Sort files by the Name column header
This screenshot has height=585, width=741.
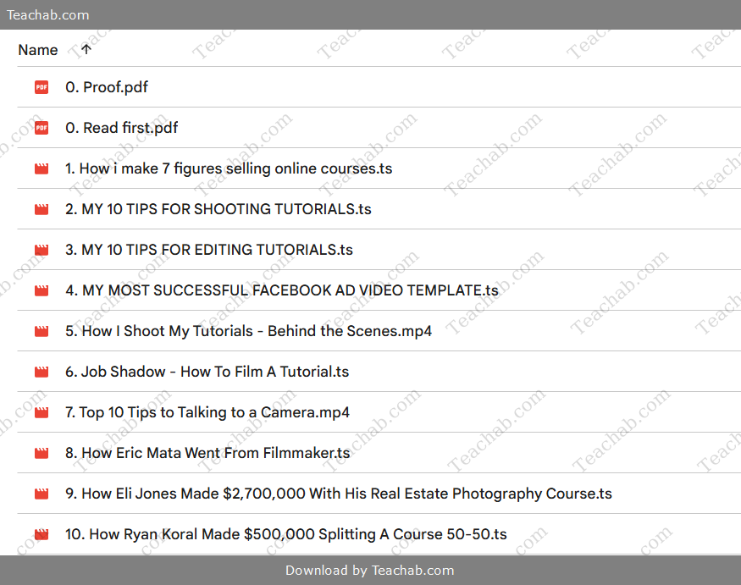click(x=38, y=50)
